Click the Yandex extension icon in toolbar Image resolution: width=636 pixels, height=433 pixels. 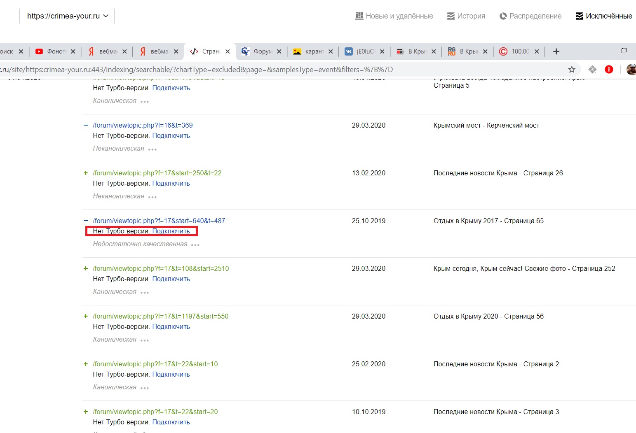point(609,70)
